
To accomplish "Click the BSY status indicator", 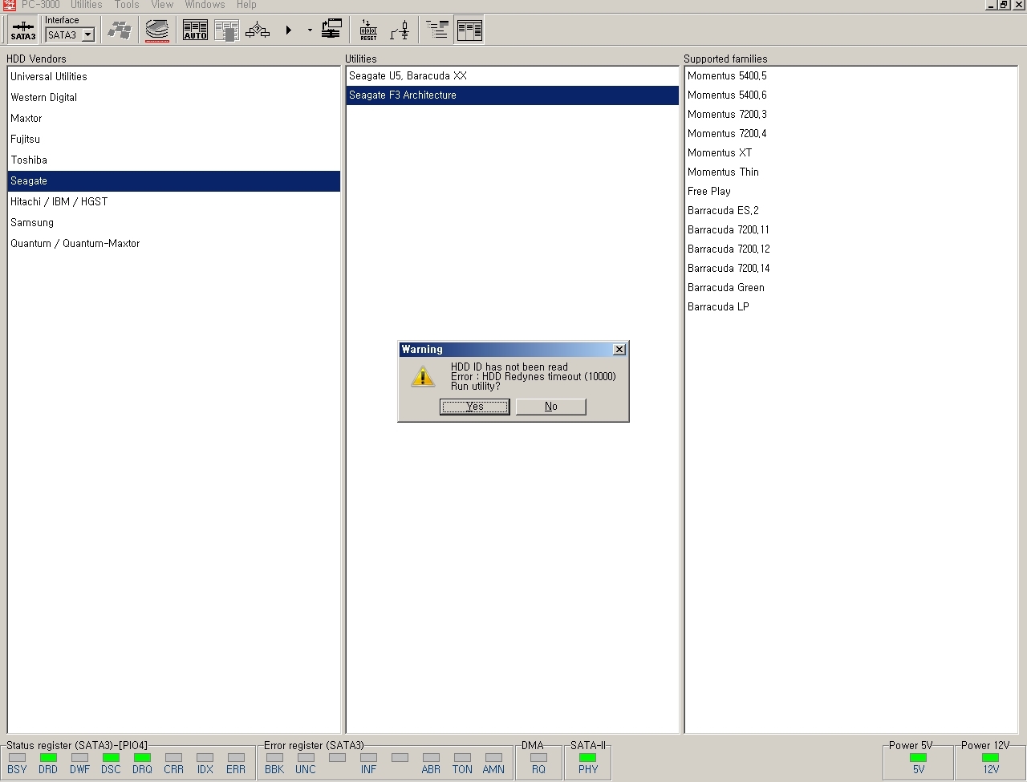I will 17,758.
